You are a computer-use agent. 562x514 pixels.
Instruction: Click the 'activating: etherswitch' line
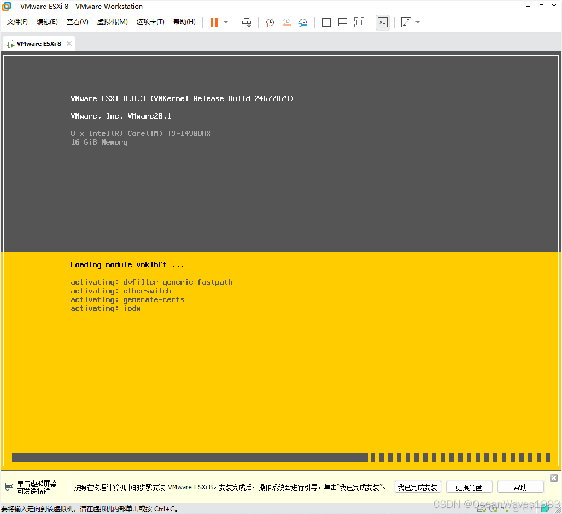point(121,291)
